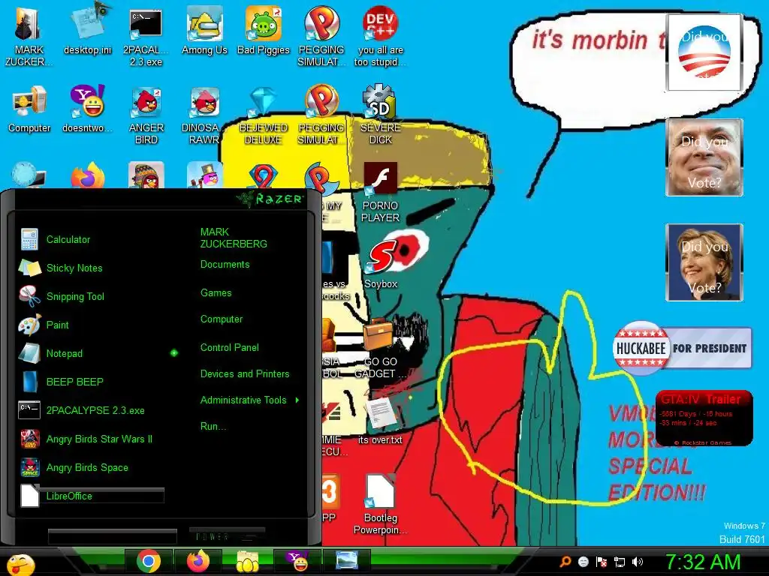Open the Soybox desktop icon
The width and height of the screenshot is (769, 576).
coord(380,265)
